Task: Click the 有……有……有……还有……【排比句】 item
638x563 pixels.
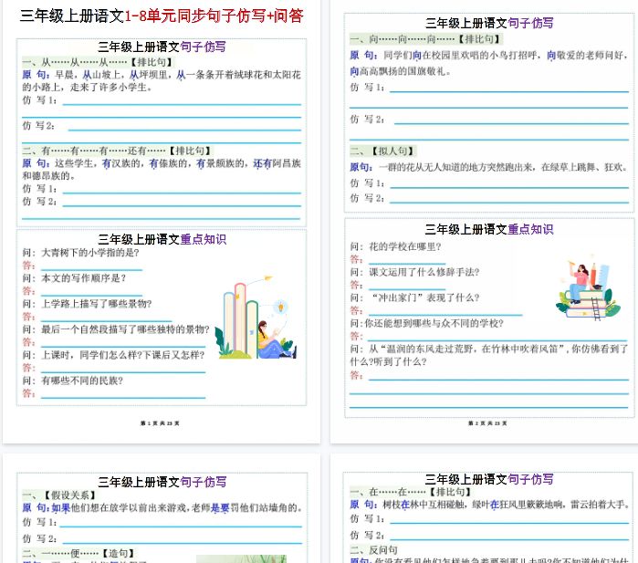Action: pyautogui.click(x=114, y=151)
